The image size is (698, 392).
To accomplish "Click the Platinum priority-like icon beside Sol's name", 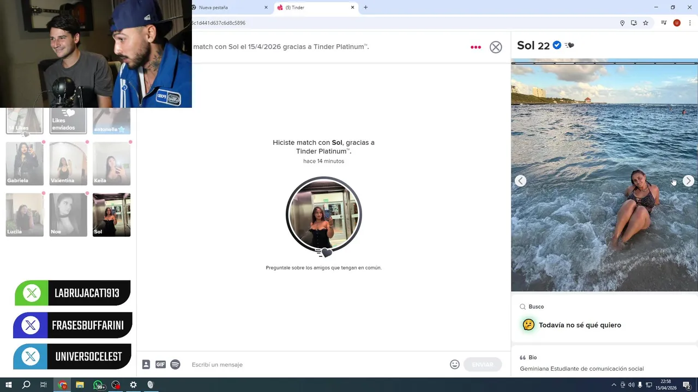I will tap(569, 45).
